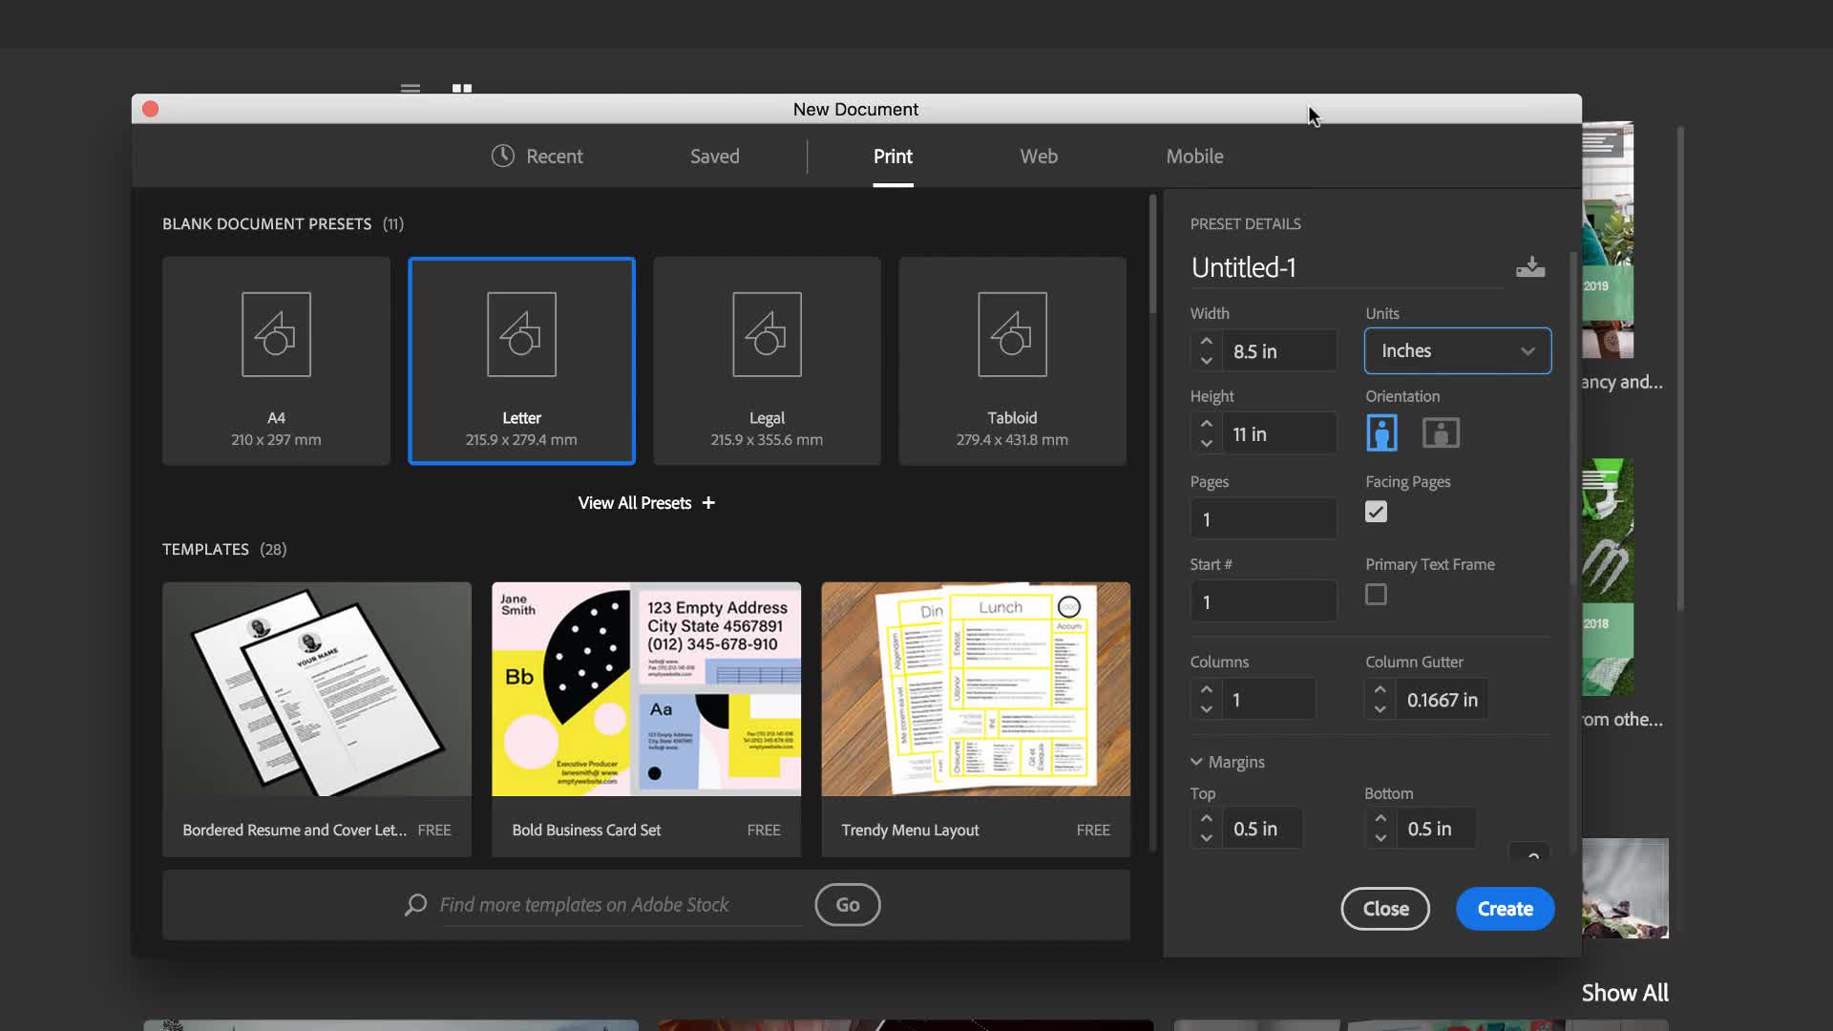Increase Height with the up stepper arrow

1207,424
